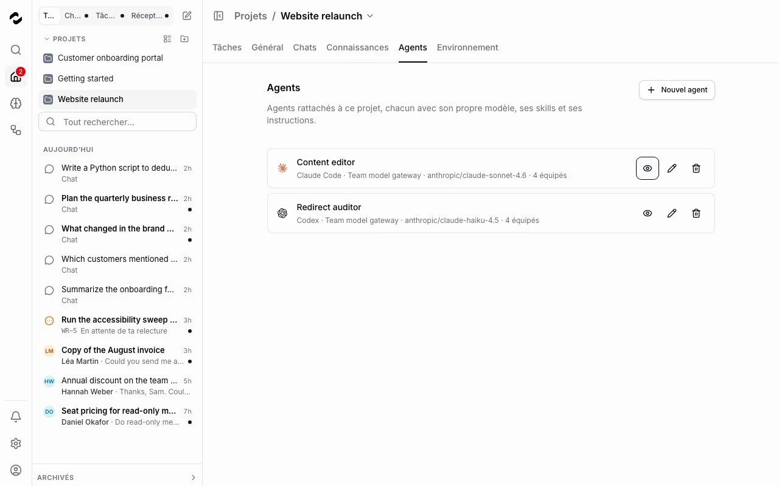The height and width of the screenshot is (486, 779).
Task: Expand the ARCHIVÉS section
Action: click(117, 477)
